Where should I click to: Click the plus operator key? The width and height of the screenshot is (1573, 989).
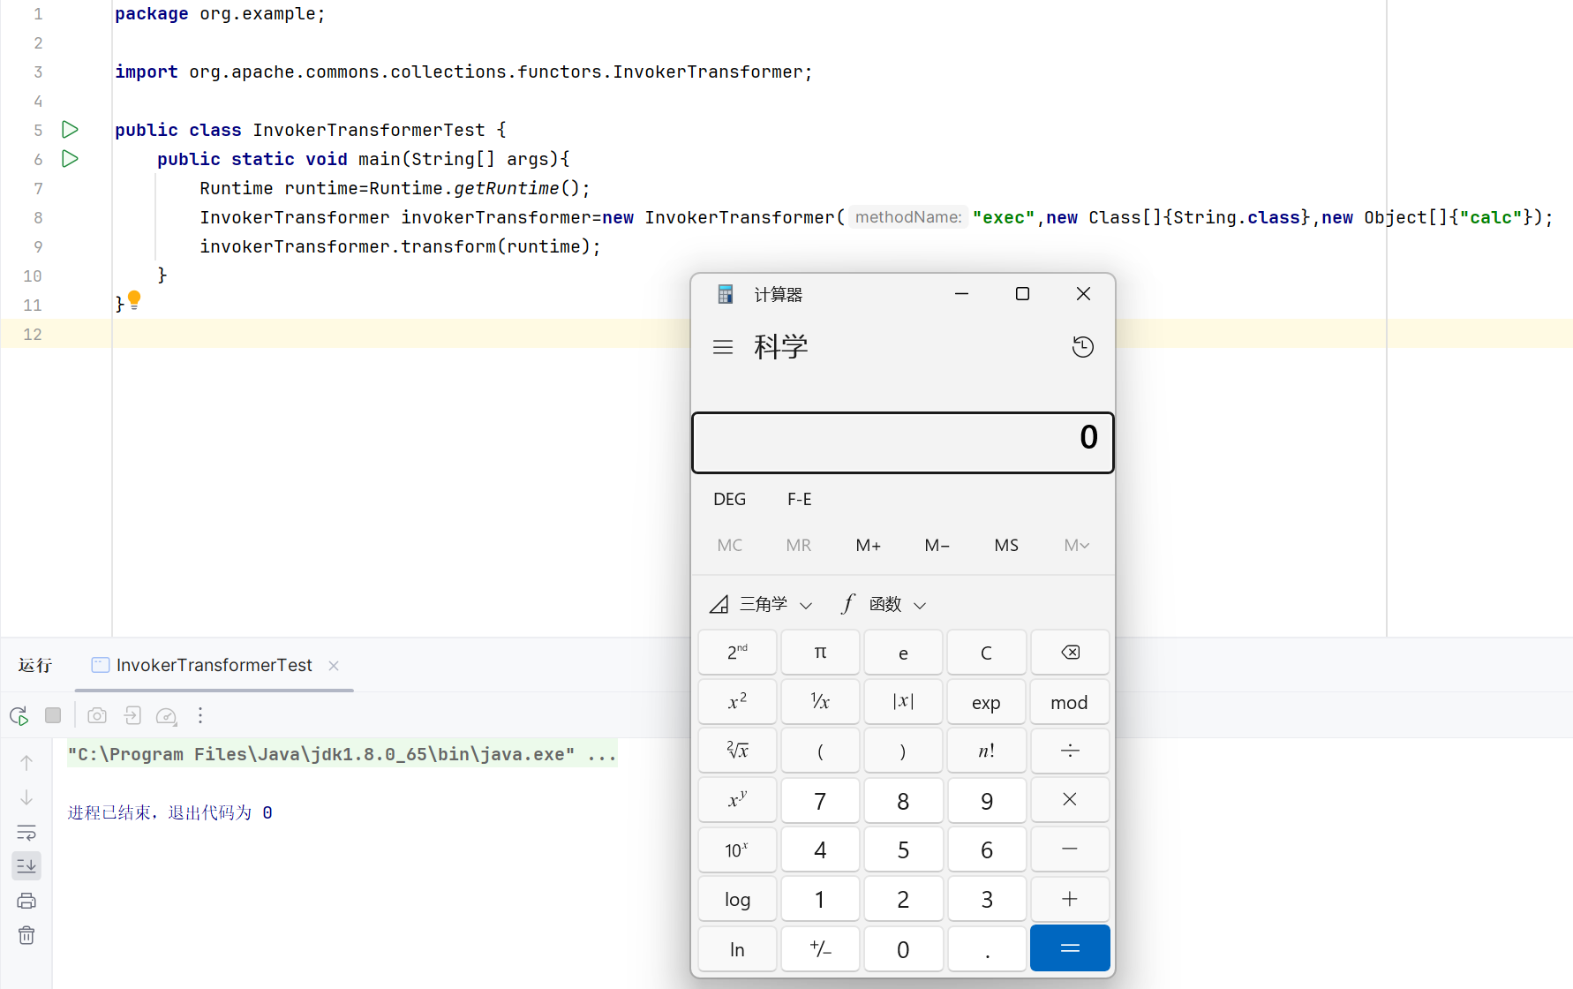1070,899
